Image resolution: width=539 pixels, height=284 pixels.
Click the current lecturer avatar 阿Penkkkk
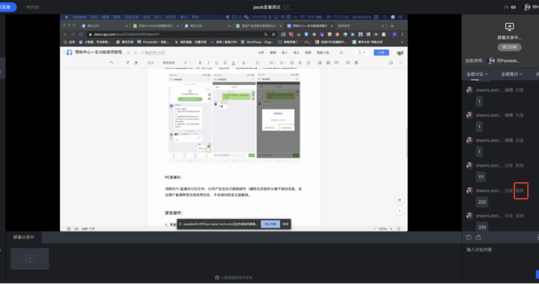click(491, 61)
